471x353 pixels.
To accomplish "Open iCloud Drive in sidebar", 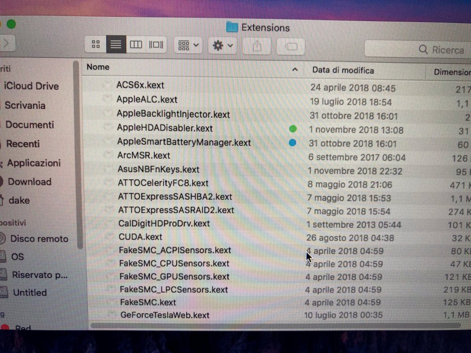I will 31,86.
